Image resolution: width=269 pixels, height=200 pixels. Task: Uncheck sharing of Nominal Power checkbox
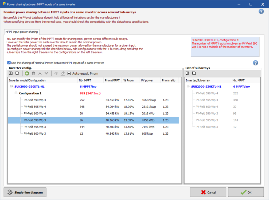(9, 63)
